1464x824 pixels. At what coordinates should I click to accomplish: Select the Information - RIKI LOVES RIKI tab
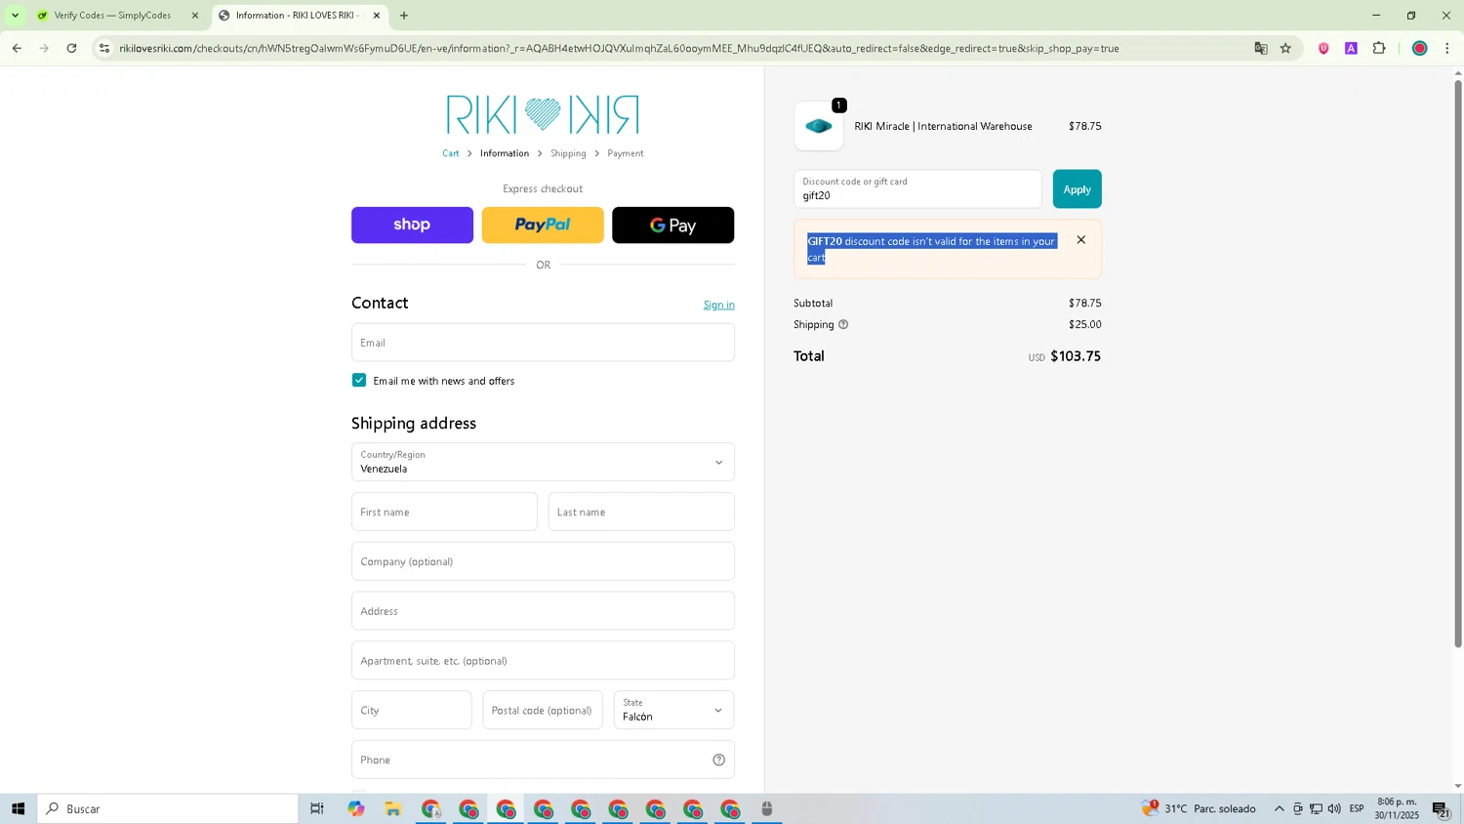(x=298, y=16)
